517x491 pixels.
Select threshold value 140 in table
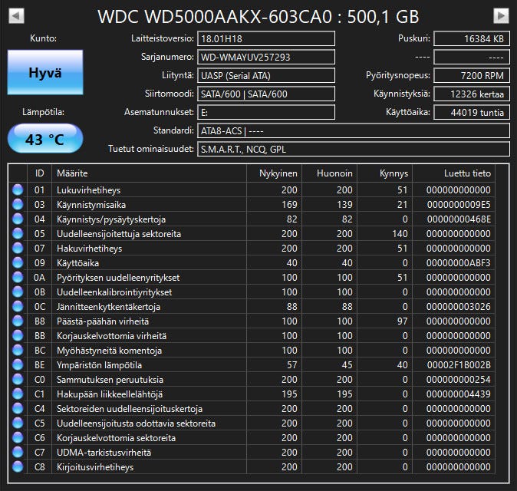coord(400,234)
